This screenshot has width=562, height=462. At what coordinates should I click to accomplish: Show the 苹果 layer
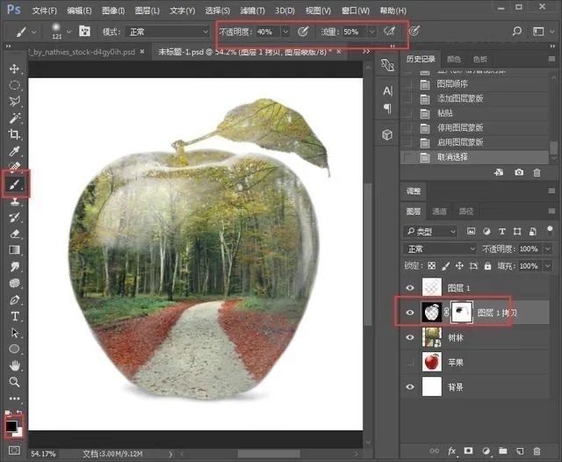pyautogui.click(x=410, y=361)
